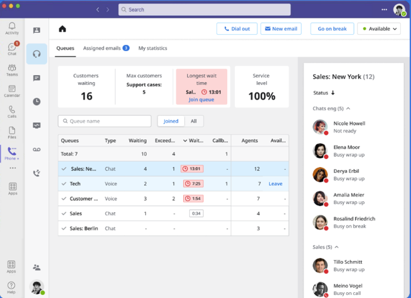Switch to the My statistics tab
The width and height of the screenshot is (411, 298).
(153, 48)
